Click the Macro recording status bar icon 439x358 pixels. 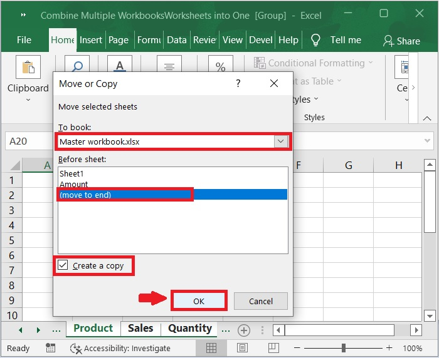point(51,348)
